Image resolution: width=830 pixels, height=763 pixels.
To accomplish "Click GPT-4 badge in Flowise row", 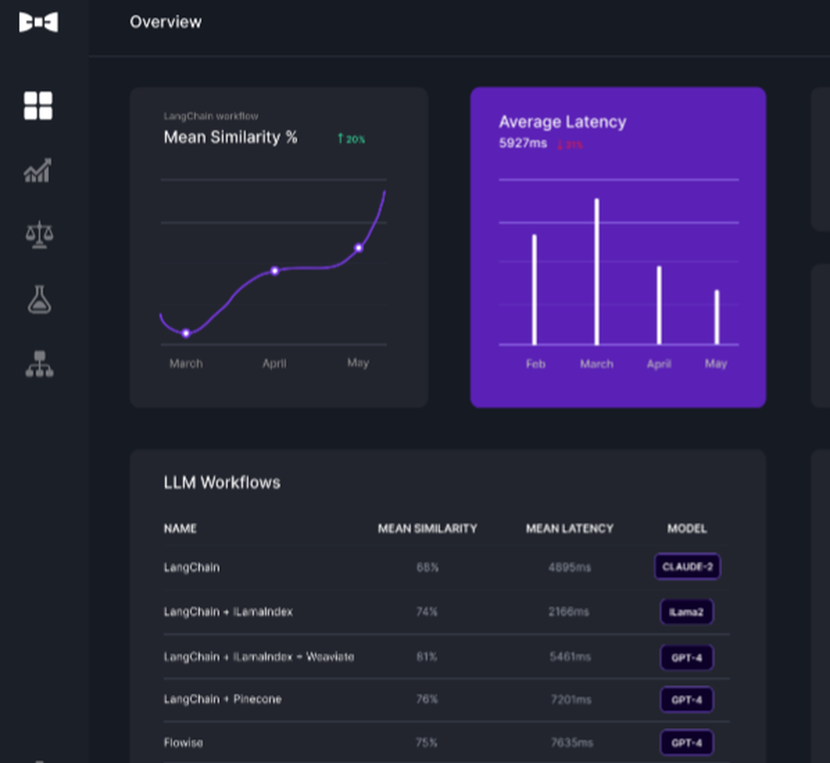I will coord(686,742).
